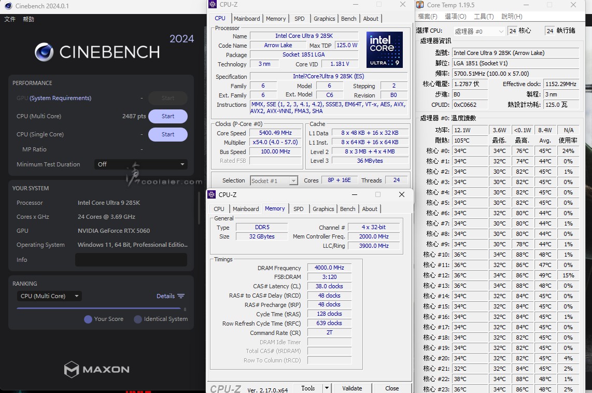
Task: Click the Maxon logo at bottom
Action: click(x=97, y=369)
